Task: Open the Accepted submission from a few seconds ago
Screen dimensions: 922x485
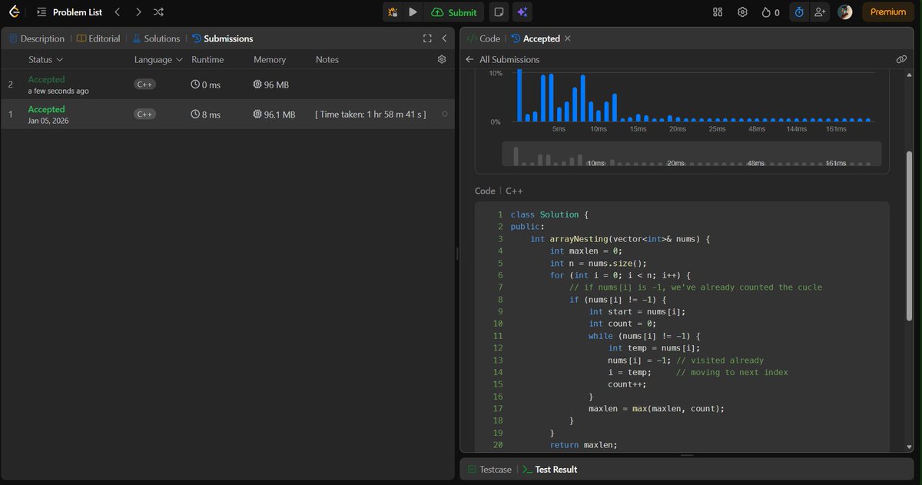Action: pyautogui.click(x=227, y=85)
